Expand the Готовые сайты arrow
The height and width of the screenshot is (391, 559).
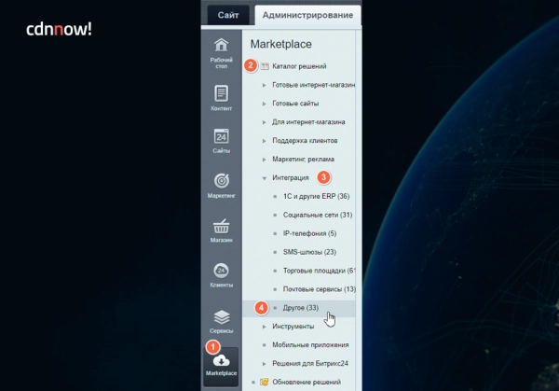tap(265, 104)
